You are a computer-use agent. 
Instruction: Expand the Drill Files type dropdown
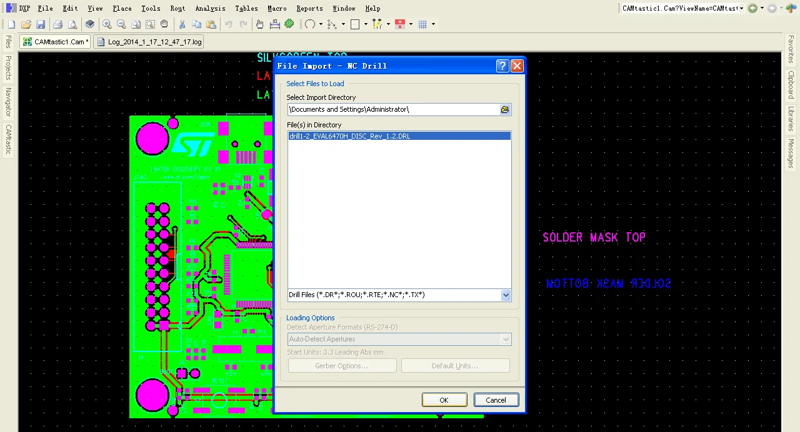point(506,295)
